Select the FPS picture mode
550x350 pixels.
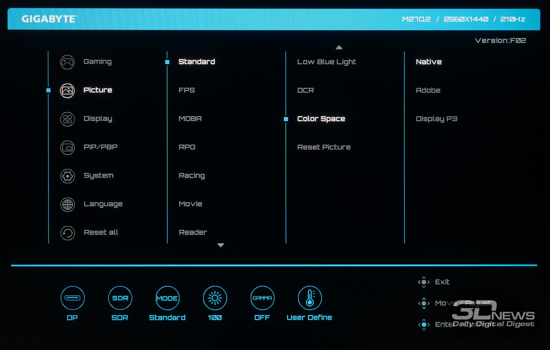187,90
